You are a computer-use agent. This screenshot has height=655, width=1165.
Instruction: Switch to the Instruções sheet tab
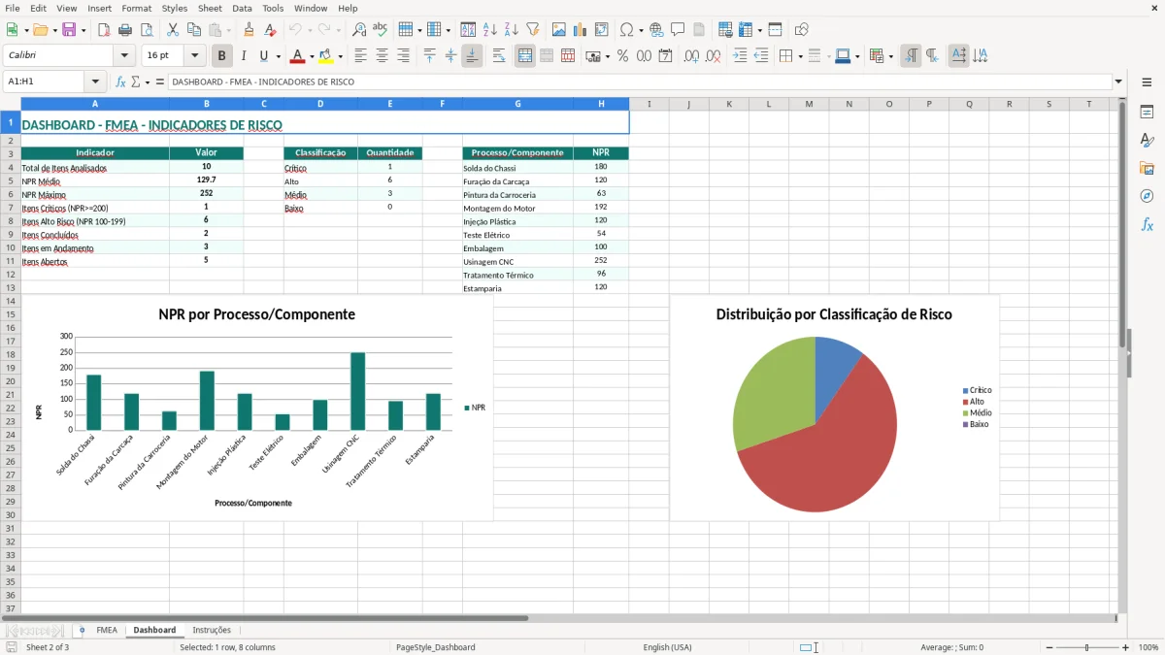point(212,631)
